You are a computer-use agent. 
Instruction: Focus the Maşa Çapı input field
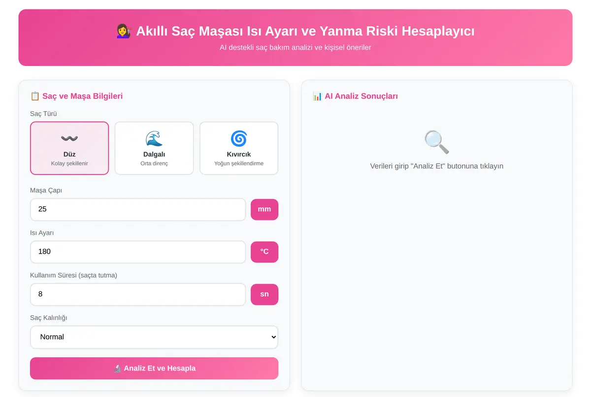click(x=138, y=209)
